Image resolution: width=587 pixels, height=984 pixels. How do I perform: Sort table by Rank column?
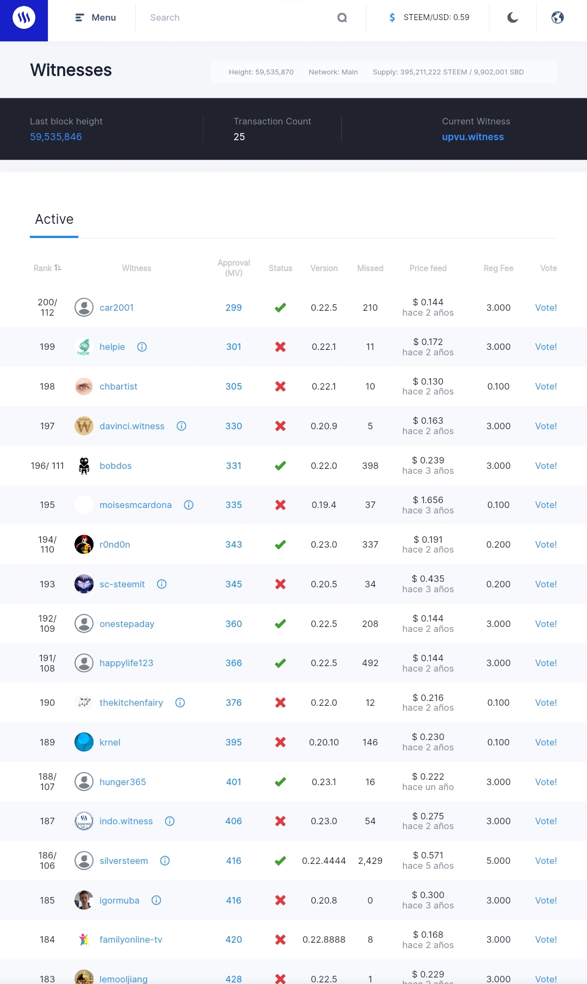pos(47,268)
